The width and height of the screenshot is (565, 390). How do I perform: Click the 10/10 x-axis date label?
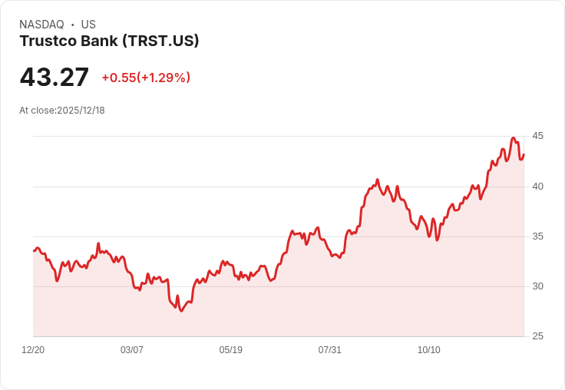click(429, 349)
